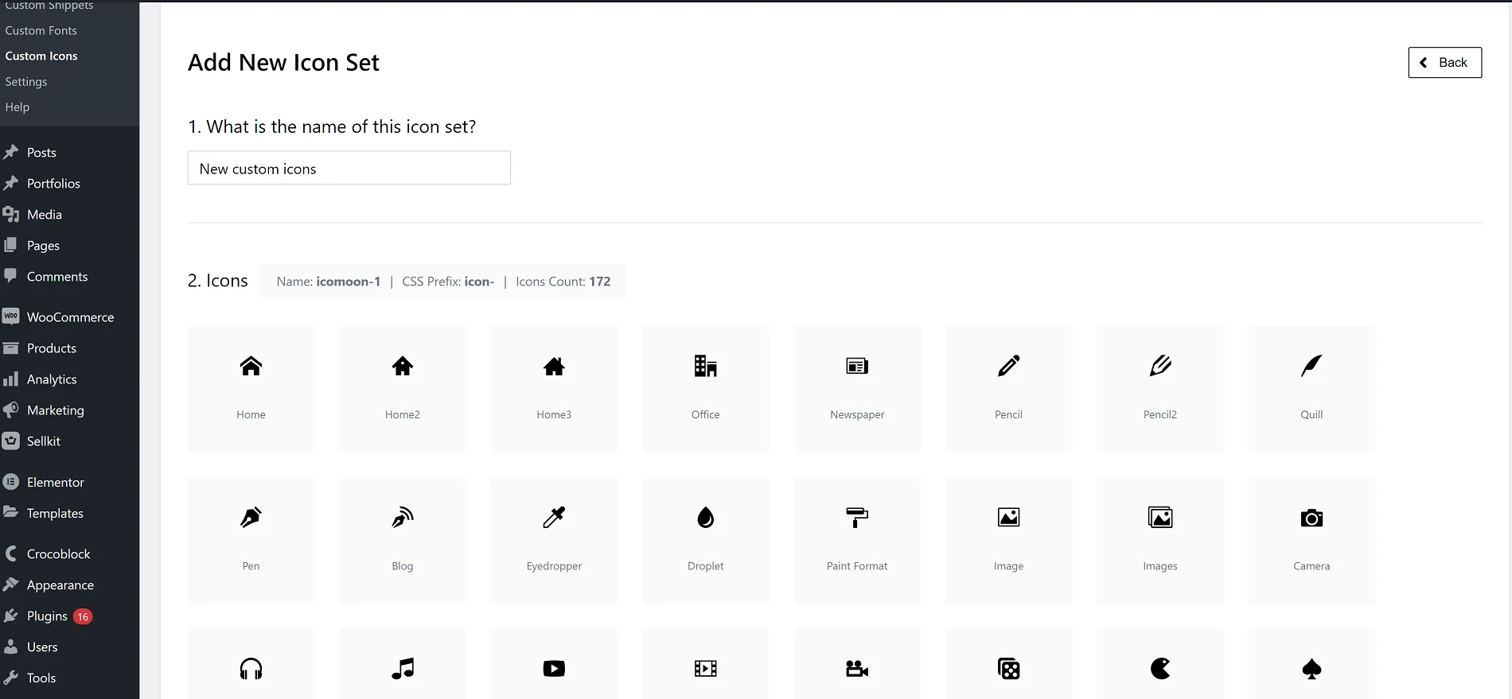
Task: Select the Image icon card
Action: coord(1008,540)
